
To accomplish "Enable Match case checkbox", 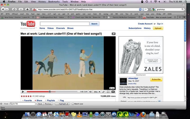I will (73, 104).
